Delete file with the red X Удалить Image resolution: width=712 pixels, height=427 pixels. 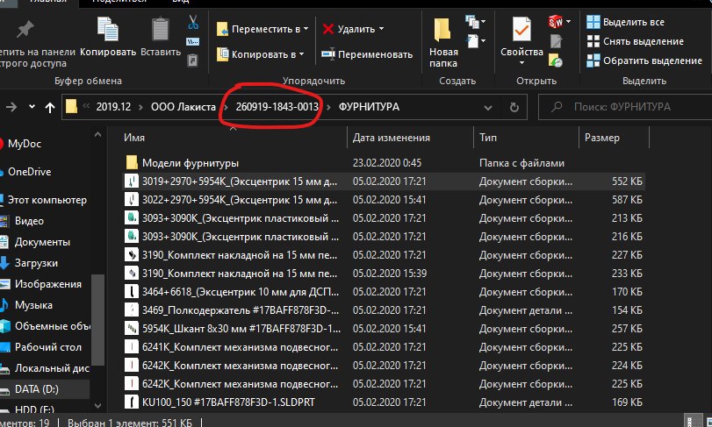coord(349,29)
